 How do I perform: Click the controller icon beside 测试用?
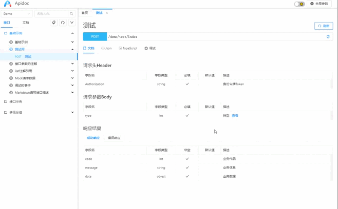coord(11,49)
